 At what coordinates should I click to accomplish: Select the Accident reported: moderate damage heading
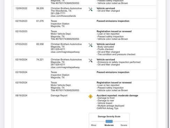pos(117,95)
